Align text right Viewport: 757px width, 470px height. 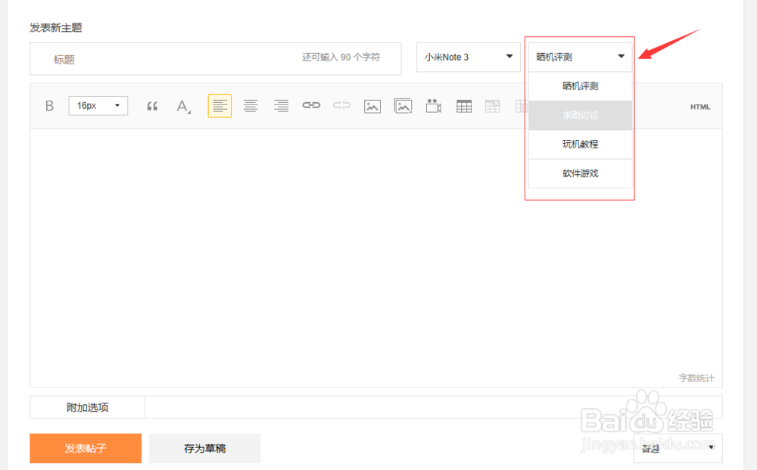point(281,106)
